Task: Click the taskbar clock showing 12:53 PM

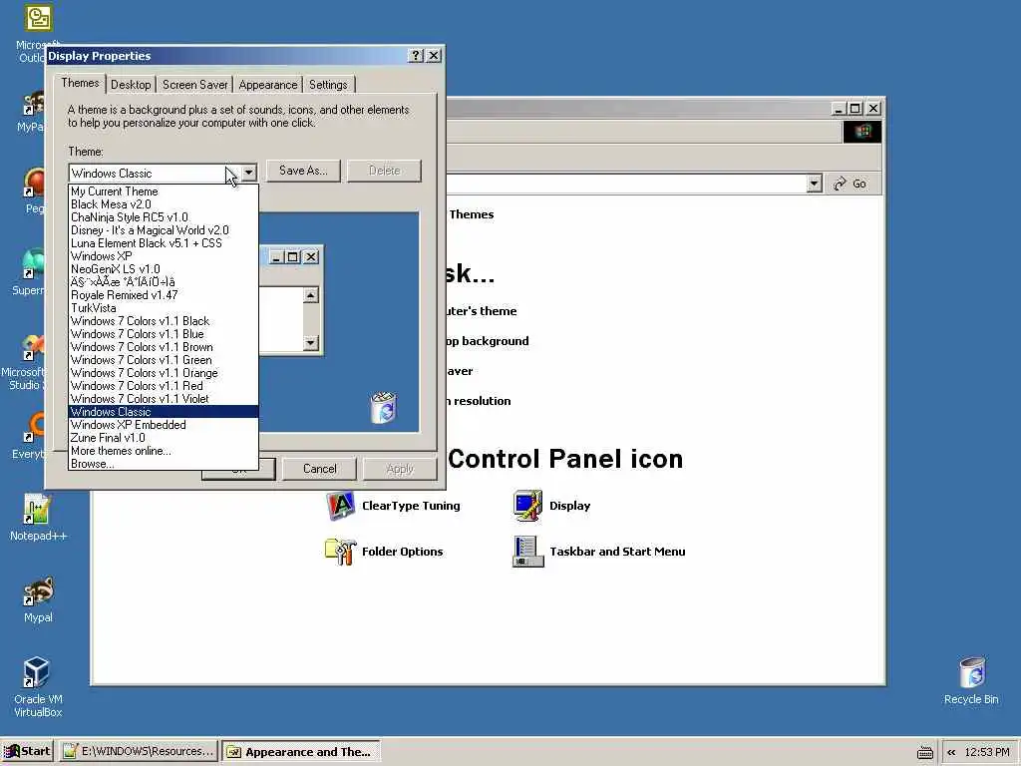Action: (986, 752)
